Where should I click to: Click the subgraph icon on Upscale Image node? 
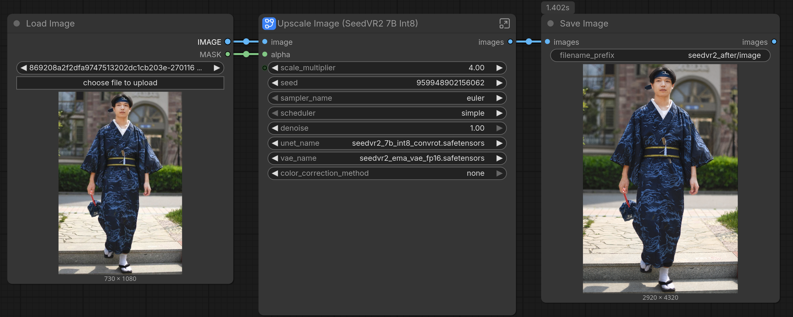(269, 24)
